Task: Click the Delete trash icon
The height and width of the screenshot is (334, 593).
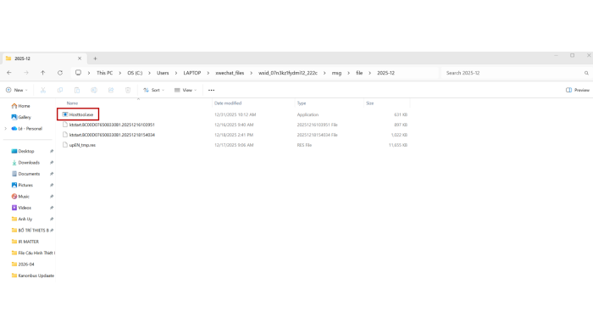Action: coord(128,90)
